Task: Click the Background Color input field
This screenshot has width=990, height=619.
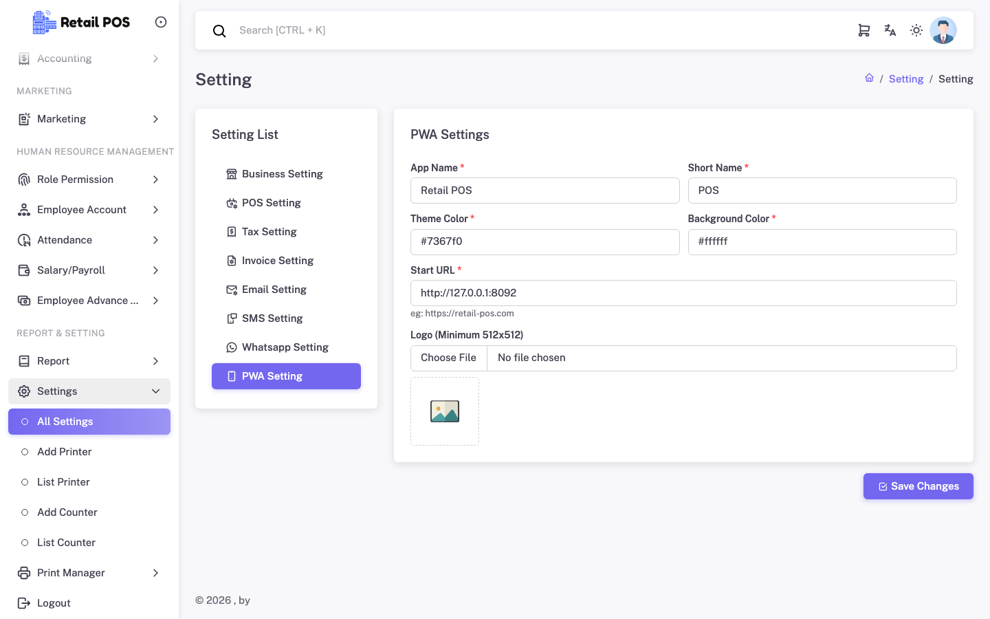Action: (x=822, y=242)
